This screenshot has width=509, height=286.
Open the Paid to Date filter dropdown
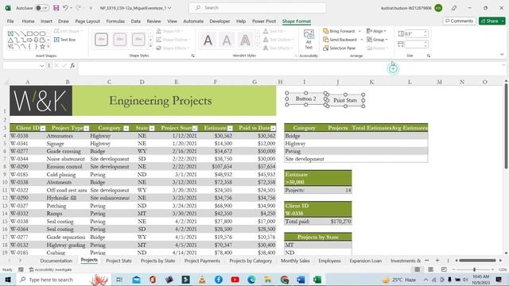pos(274,129)
